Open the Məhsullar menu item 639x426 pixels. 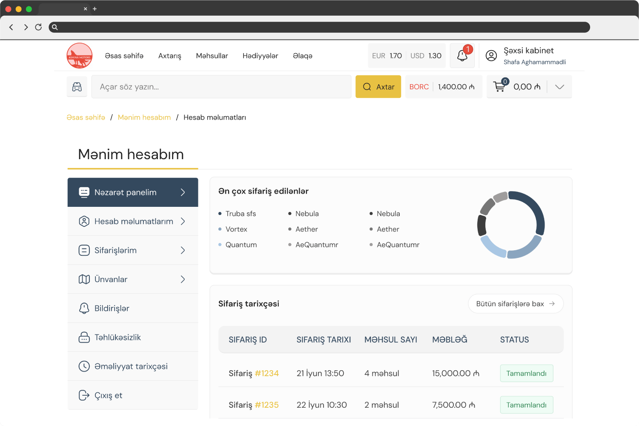(x=212, y=56)
